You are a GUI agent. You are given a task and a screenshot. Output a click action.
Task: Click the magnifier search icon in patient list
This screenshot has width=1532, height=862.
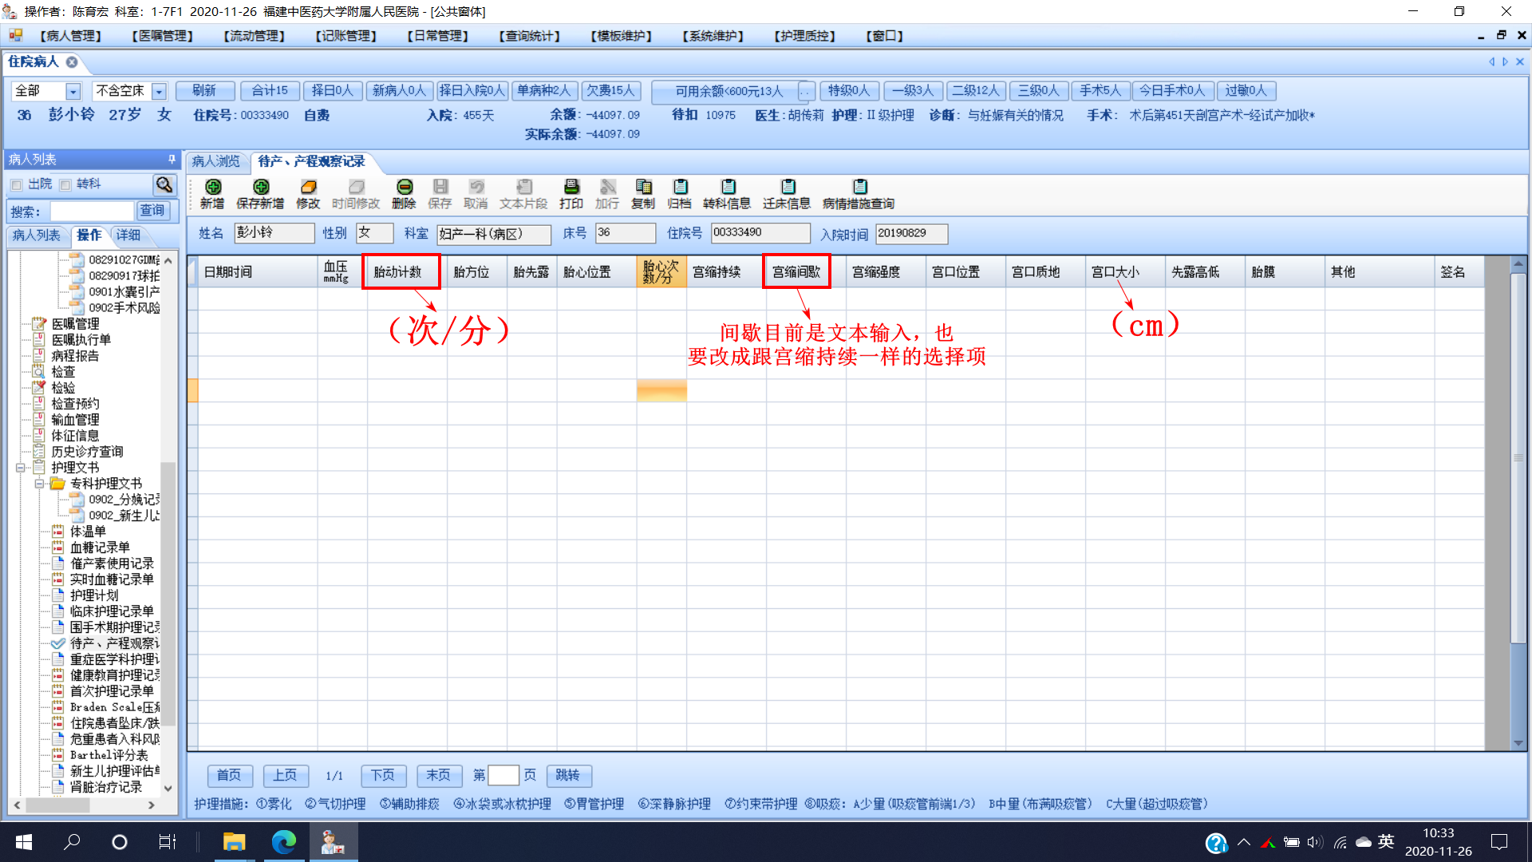click(x=164, y=184)
